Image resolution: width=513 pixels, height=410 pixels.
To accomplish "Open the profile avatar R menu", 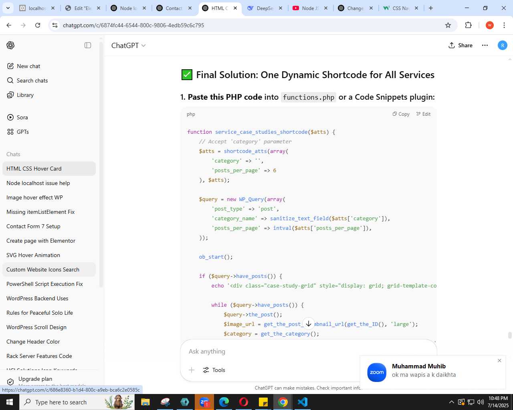I will point(503,45).
